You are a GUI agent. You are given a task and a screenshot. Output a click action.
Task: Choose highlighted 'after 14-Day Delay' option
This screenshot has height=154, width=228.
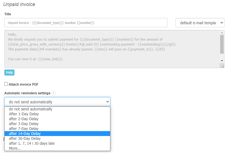[x=25, y=134]
